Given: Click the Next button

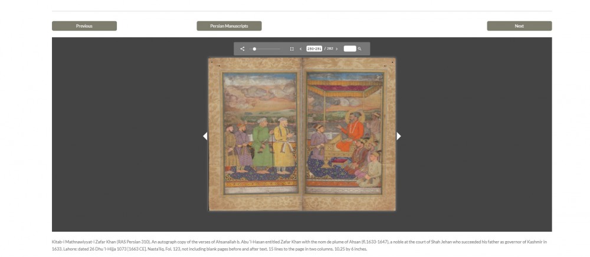Looking at the screenshot, I should 519,26.
